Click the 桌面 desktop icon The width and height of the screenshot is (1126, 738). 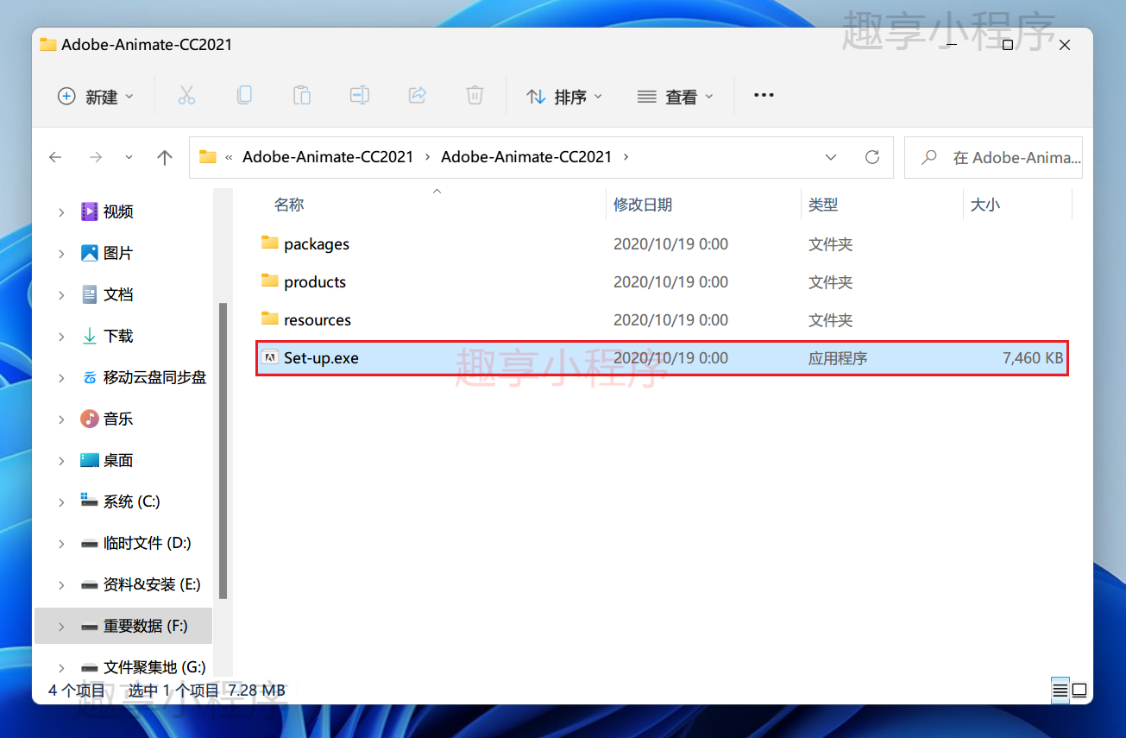[90, 460]
